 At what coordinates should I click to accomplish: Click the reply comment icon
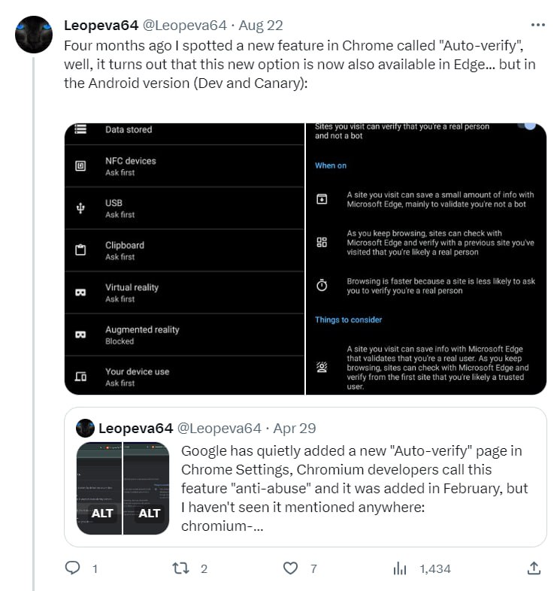click(x=73, y=568)
